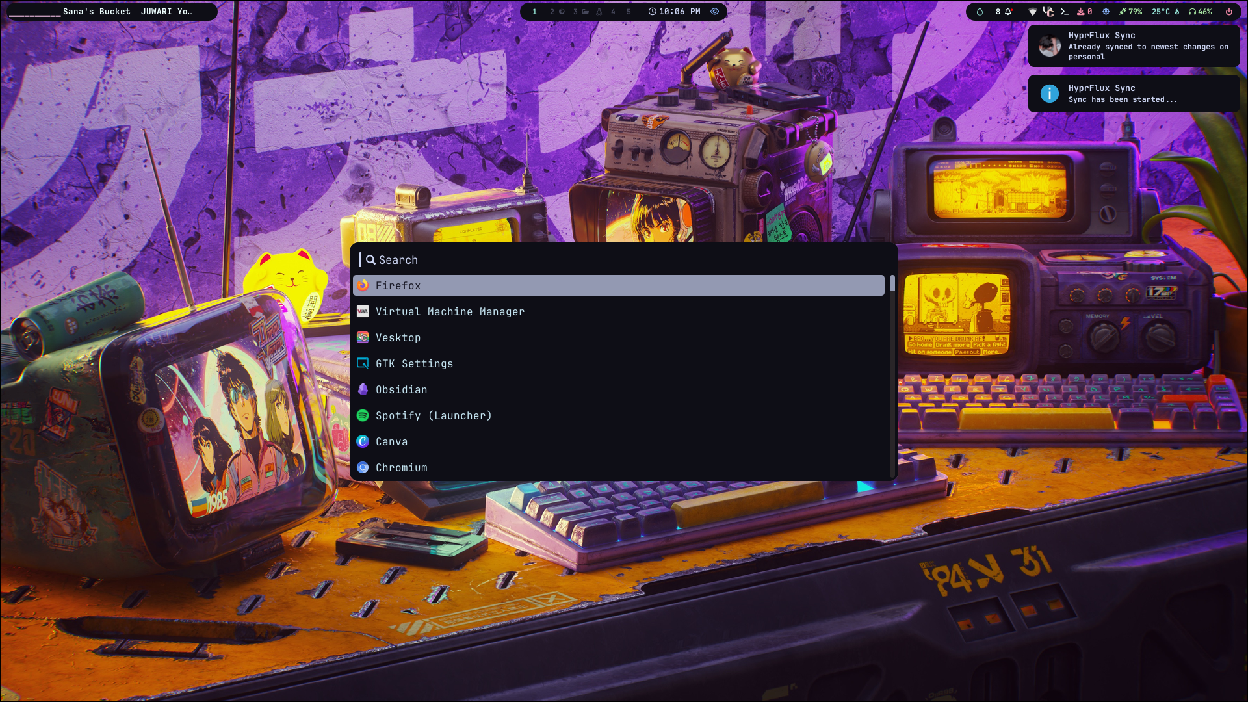This screenshot has height=702, width=1248.
Task: Click the Sana's Bucket media title
Action: (96, 12)
